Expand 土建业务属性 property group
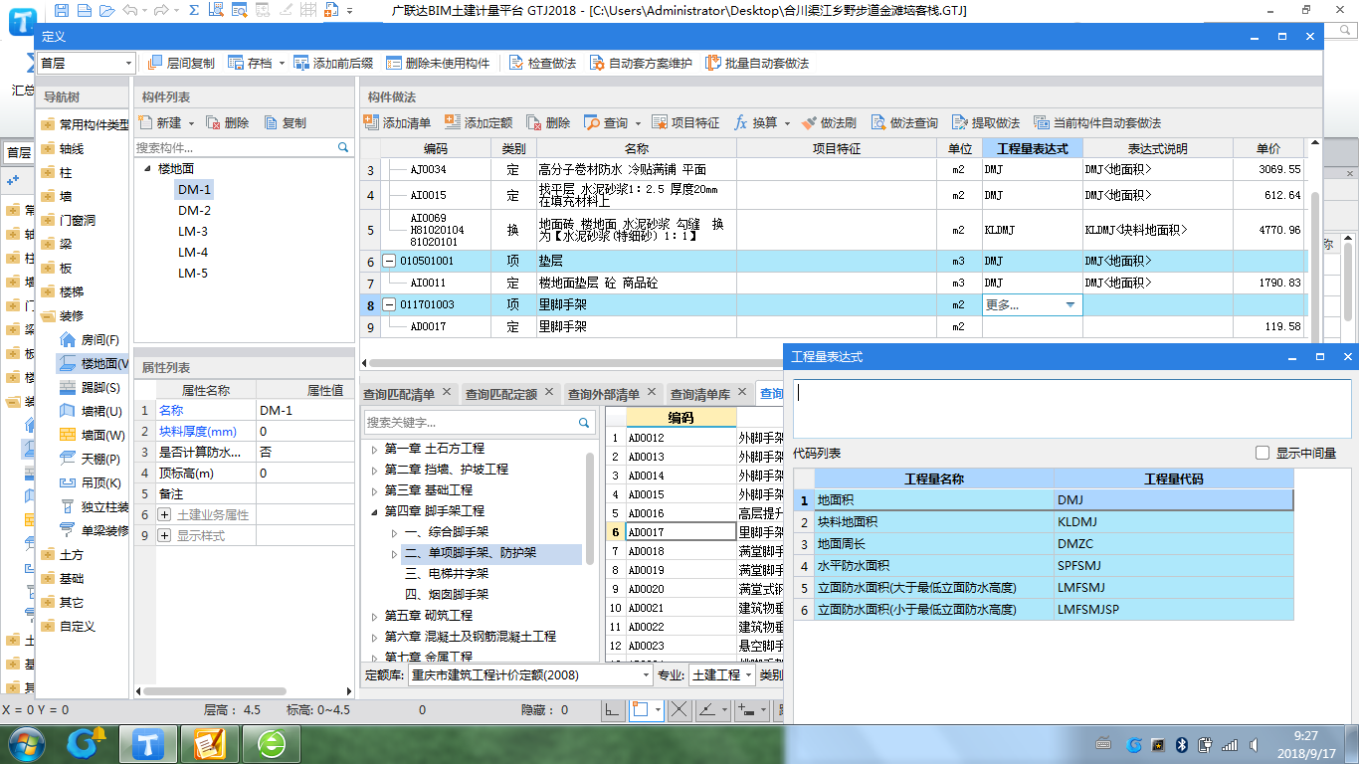This screenshot has height=764, width=1359. (x=165, y=515)
